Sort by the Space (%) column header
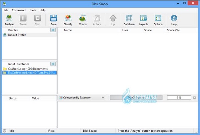This screenshot has width=200, height=135. click(182, 30)
